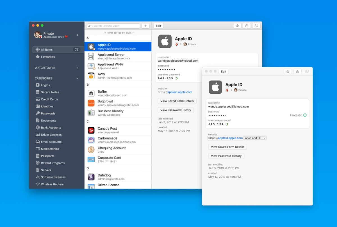
Task: Click the Buffer item icon in list
Action: tap(91, 93)
